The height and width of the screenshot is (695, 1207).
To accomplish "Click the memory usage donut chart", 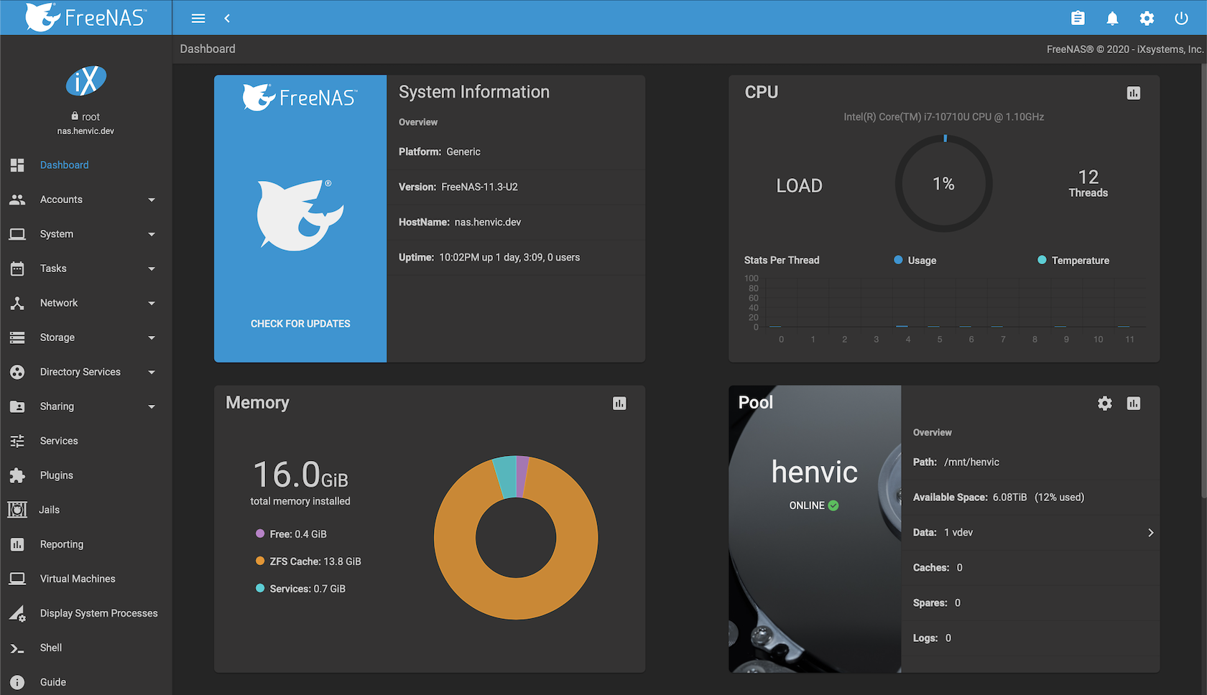I will 516,538.
